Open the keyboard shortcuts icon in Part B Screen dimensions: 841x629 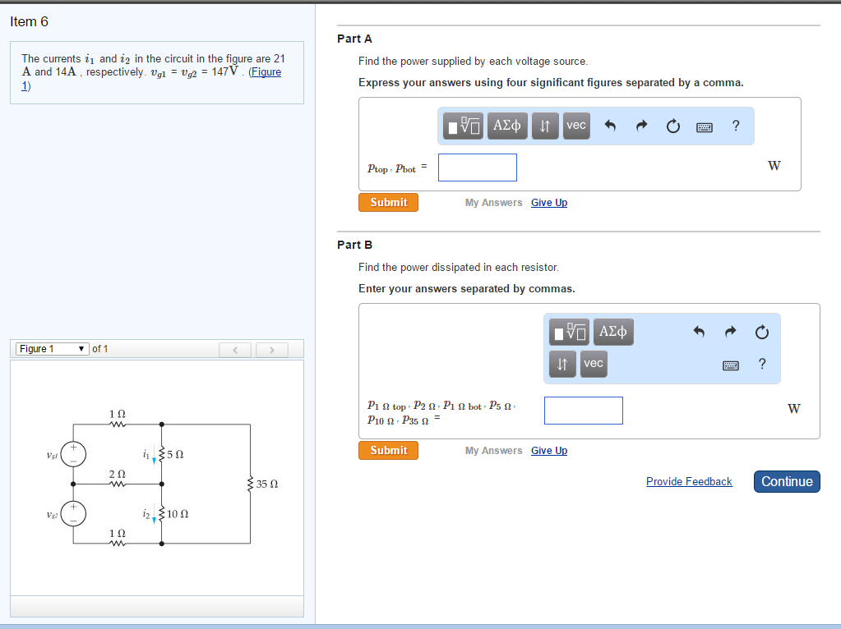click(x=730, y=365)
